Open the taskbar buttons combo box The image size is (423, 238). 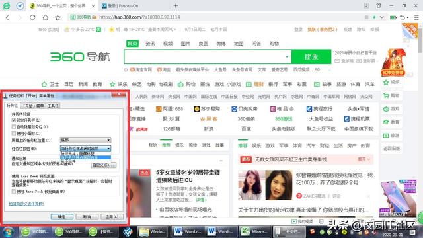pos(85,148)
